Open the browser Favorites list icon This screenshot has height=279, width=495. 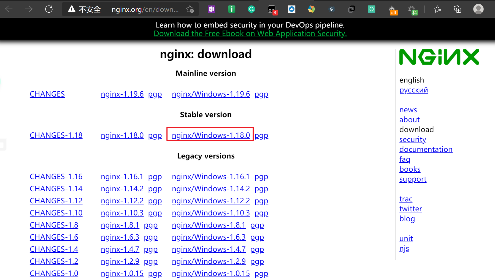(x=437, y=9)
